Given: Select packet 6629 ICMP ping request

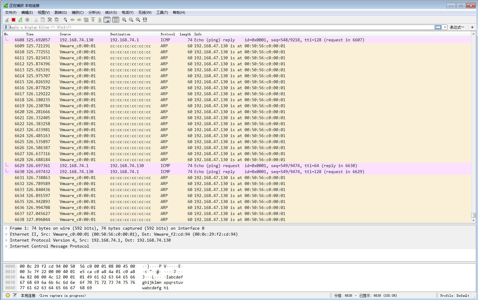Looking at the screenshot, I should click(x=237, y=166).
